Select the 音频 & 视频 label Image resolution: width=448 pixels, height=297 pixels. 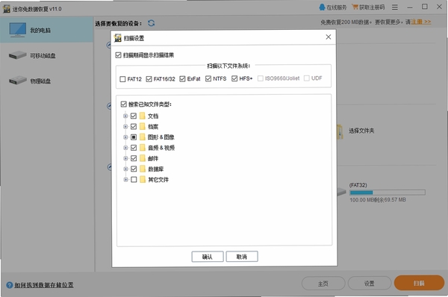coord(161,148)
